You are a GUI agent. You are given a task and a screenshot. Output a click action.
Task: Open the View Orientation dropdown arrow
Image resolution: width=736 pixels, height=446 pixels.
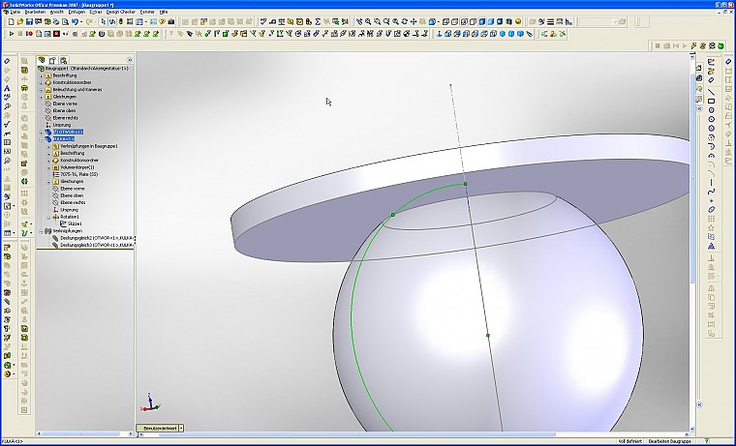[x=439, y=21]
